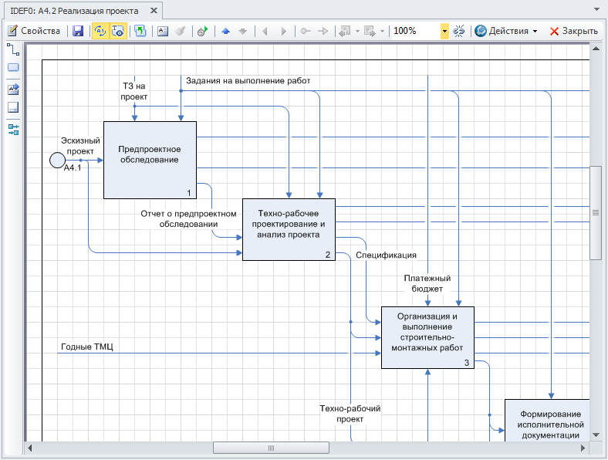The height and width of the screenshot is (460, 608).
Task: Select the function block rectangle tool
Action: pyautogui.click(x=13, y=68)
